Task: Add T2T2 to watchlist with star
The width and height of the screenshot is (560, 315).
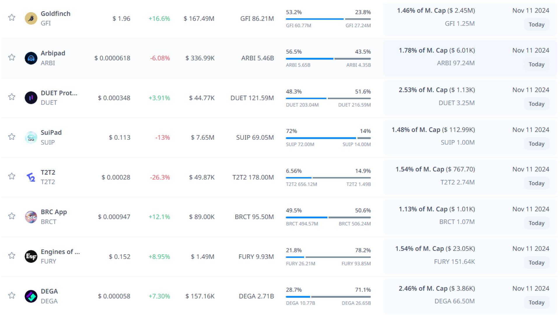Action: (12, 176)
